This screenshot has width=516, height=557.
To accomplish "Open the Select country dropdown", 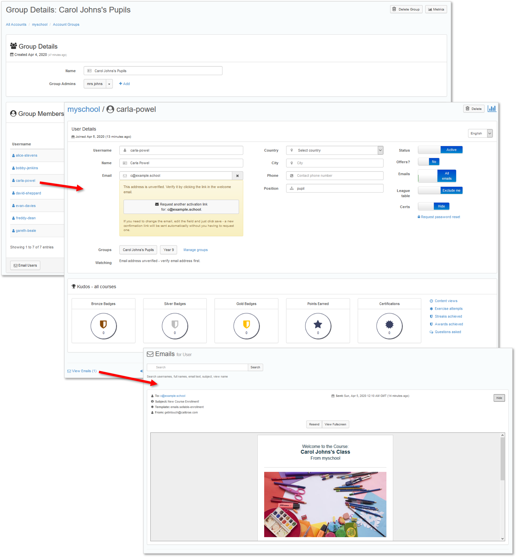I will tap(335, 150).
